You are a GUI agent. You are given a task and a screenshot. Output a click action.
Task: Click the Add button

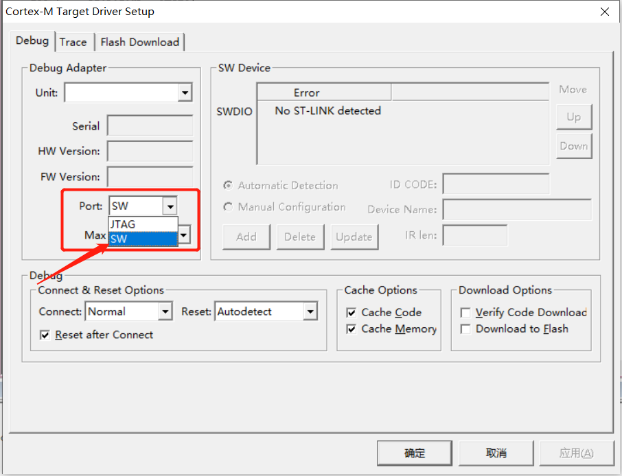click(x=246, y=237)
